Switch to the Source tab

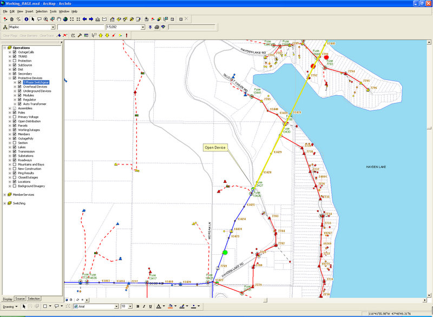20,299
